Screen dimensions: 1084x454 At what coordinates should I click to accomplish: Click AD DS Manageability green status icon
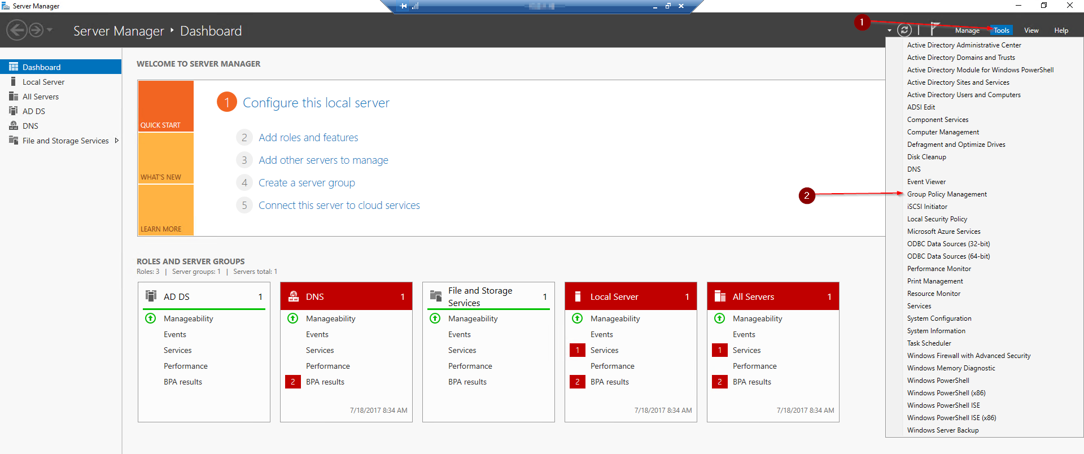coord(151,318)
